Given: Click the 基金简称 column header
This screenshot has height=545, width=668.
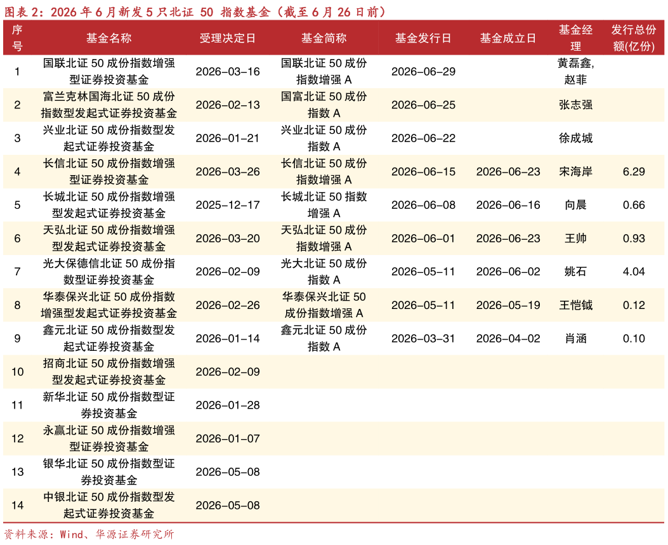Looking at the screenshot, I should click(324, 38).
